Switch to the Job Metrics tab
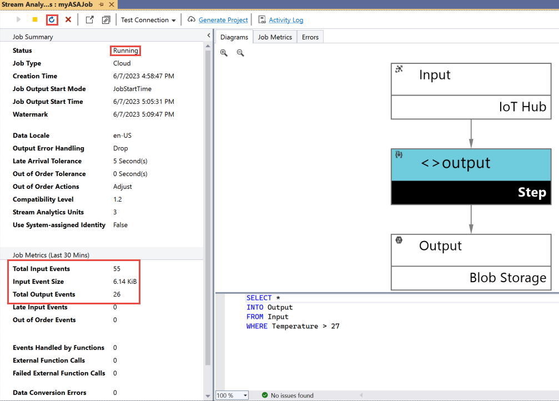559x401 pixels. point(275,37)
